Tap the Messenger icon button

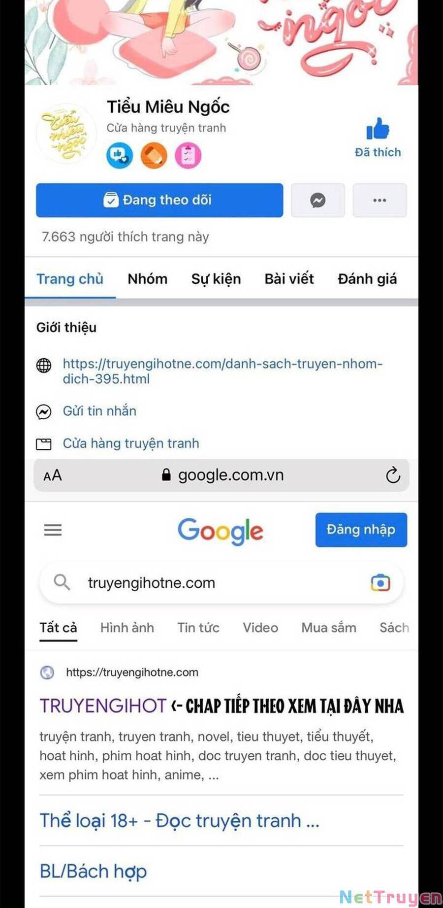tap(317, 200)
